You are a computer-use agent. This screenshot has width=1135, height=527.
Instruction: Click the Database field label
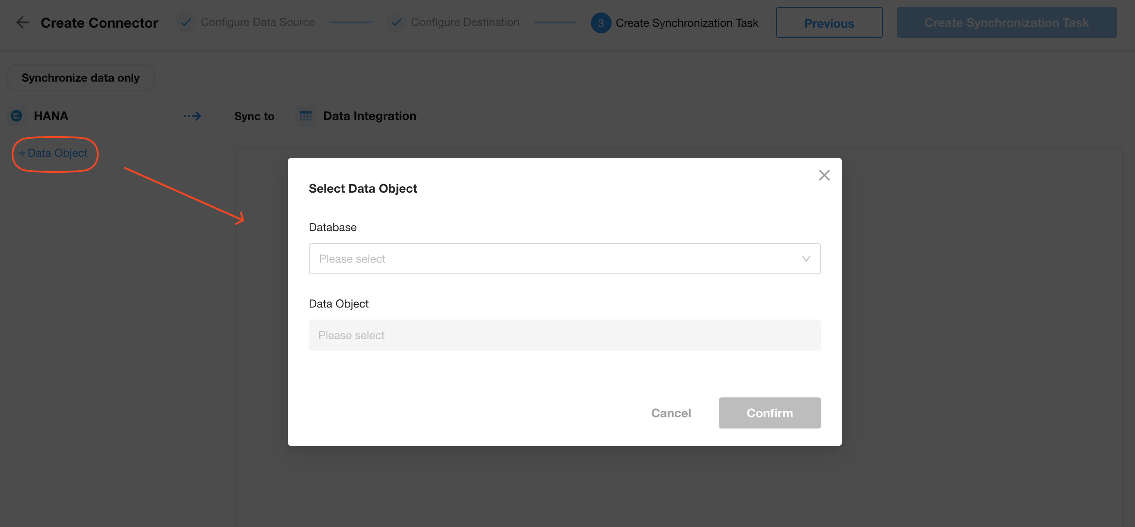[x=332, y=227]
